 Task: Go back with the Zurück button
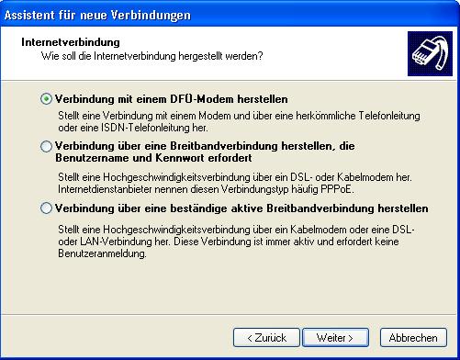pos(266,338)
